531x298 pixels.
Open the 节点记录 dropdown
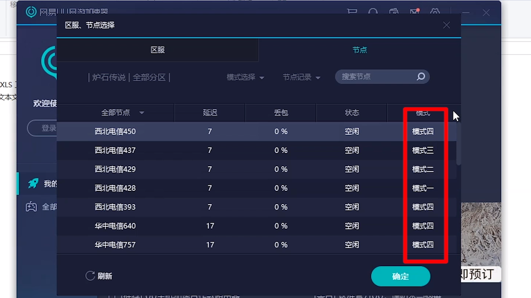pyautogui.click(x=301, y=77)
